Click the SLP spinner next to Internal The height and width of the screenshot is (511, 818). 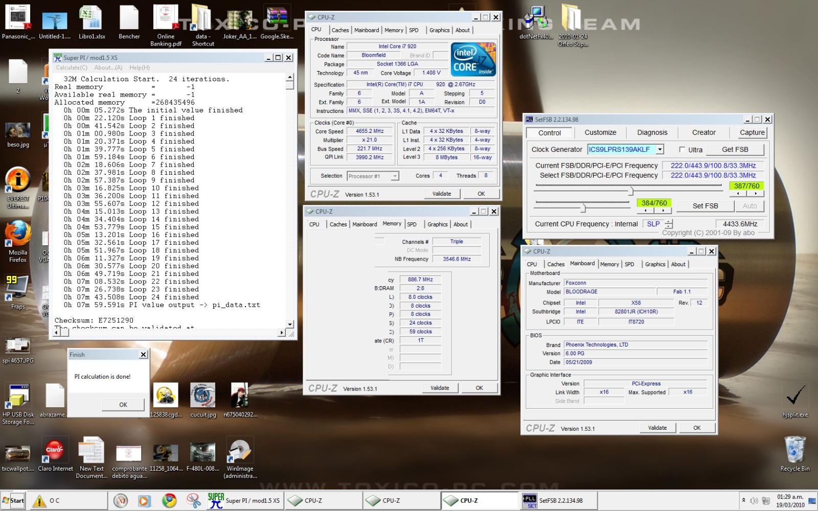[669, 224]
